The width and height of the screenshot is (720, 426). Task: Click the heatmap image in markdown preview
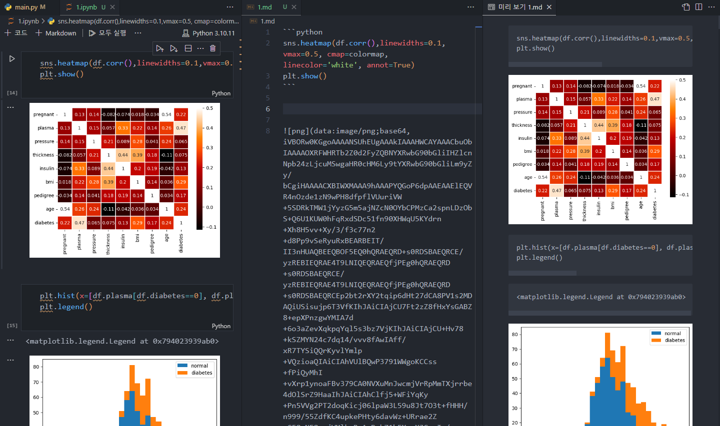click(x=600, y=149)
